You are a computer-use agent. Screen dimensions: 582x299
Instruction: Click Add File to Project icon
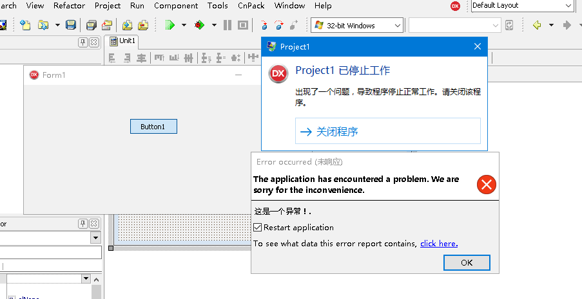[128, 25]
